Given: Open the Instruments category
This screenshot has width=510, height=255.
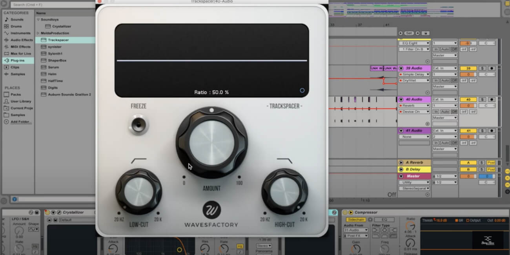Looking at the screenshot, I should tap(20, 33).
